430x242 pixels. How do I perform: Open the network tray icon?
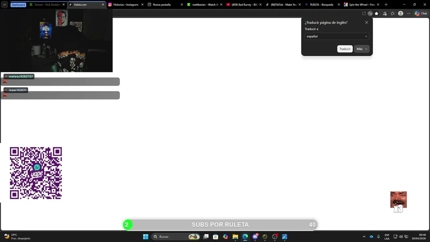click(395, 237)
